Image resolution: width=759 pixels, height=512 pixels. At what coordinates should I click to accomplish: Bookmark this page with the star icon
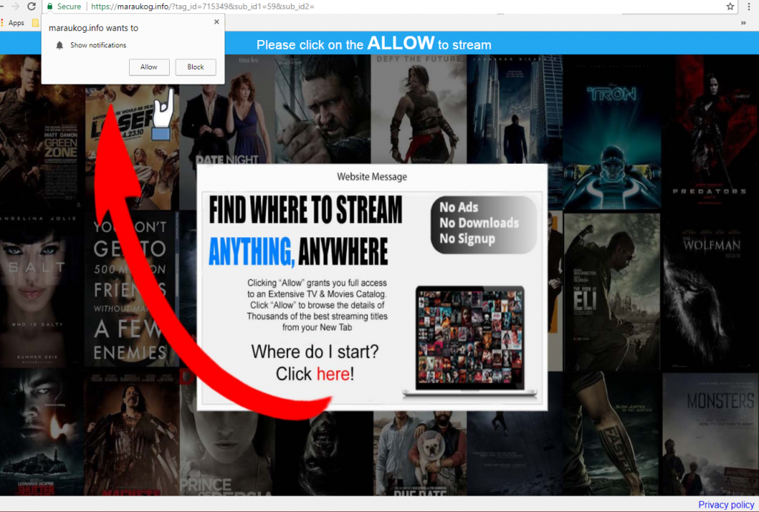point(729,7)
